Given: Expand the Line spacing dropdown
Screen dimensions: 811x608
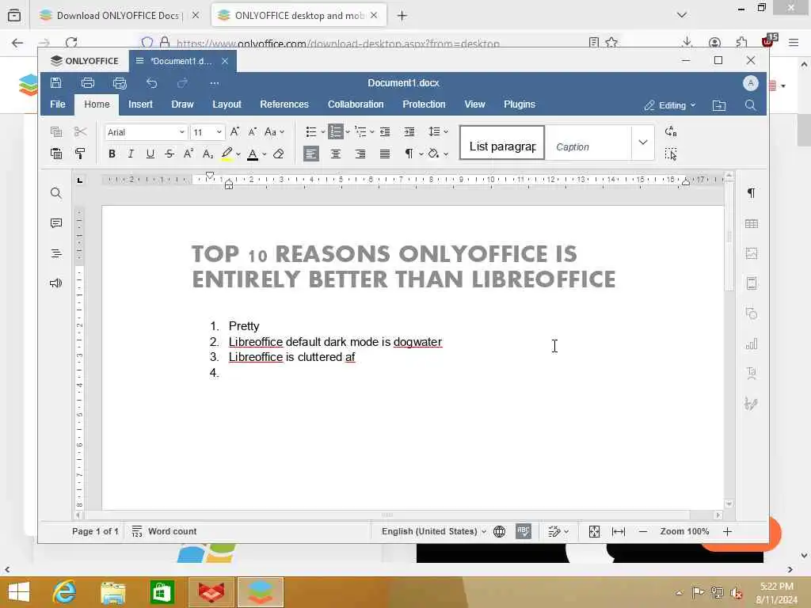Looking at the screenshot, I should [438, 132].
